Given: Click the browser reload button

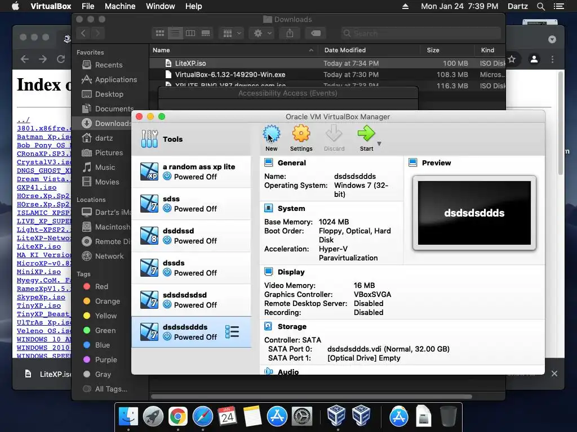Looking at the screenshot, I should click(x=61, y=58).
